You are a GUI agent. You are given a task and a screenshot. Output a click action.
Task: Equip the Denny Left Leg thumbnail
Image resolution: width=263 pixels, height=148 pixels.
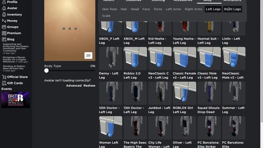(111, 58)
